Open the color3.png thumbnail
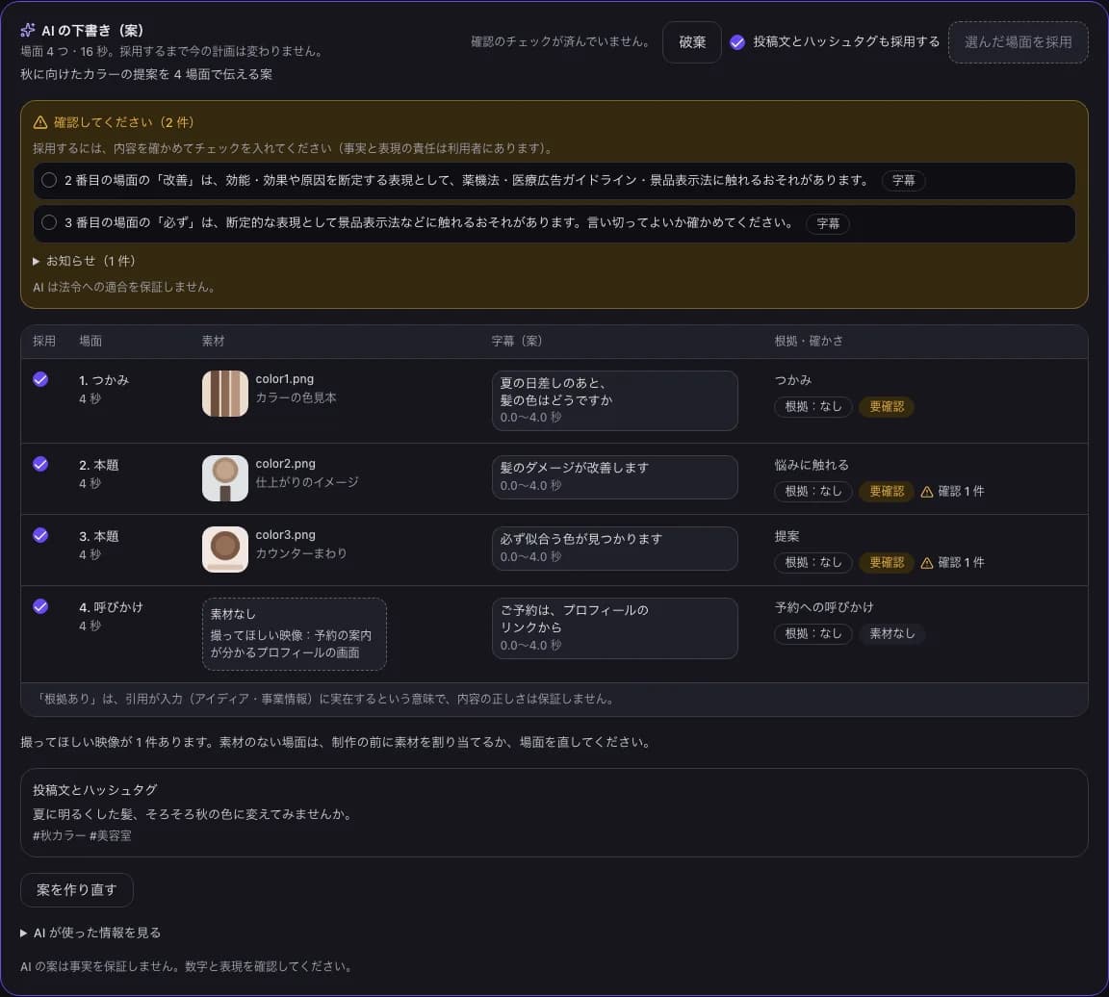The width and height of the screenshot is (1109, 997). click(225, 550)
